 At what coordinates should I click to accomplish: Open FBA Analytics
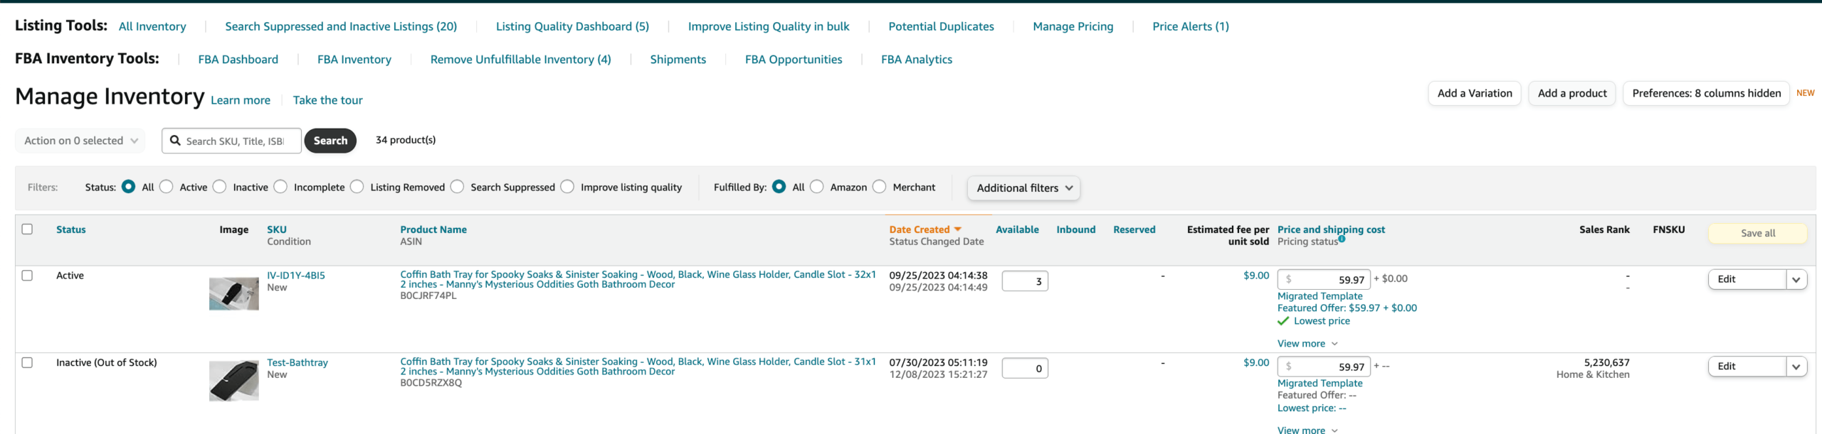[x=917, y=60]
